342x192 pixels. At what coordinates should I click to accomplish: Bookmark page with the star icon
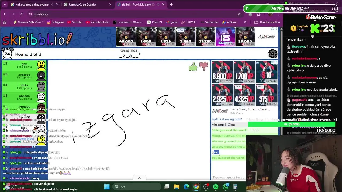point(239,14)
